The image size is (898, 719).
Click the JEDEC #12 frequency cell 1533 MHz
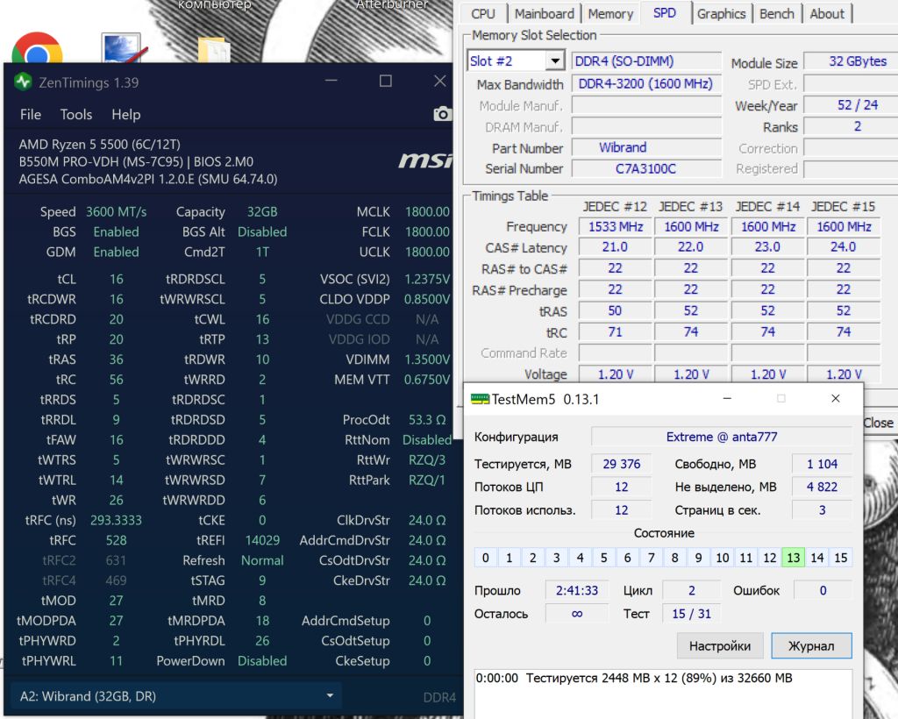coord(616,227)
